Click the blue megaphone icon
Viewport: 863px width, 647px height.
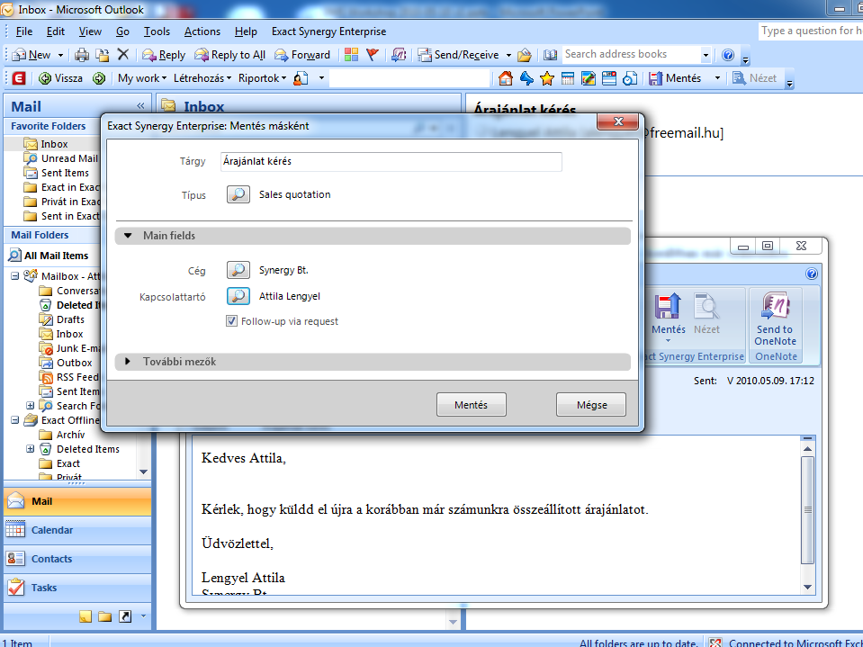pos(526,78)
